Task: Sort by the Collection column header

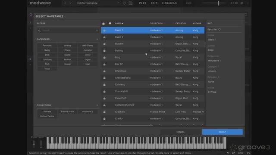Action: coord(156,23)
